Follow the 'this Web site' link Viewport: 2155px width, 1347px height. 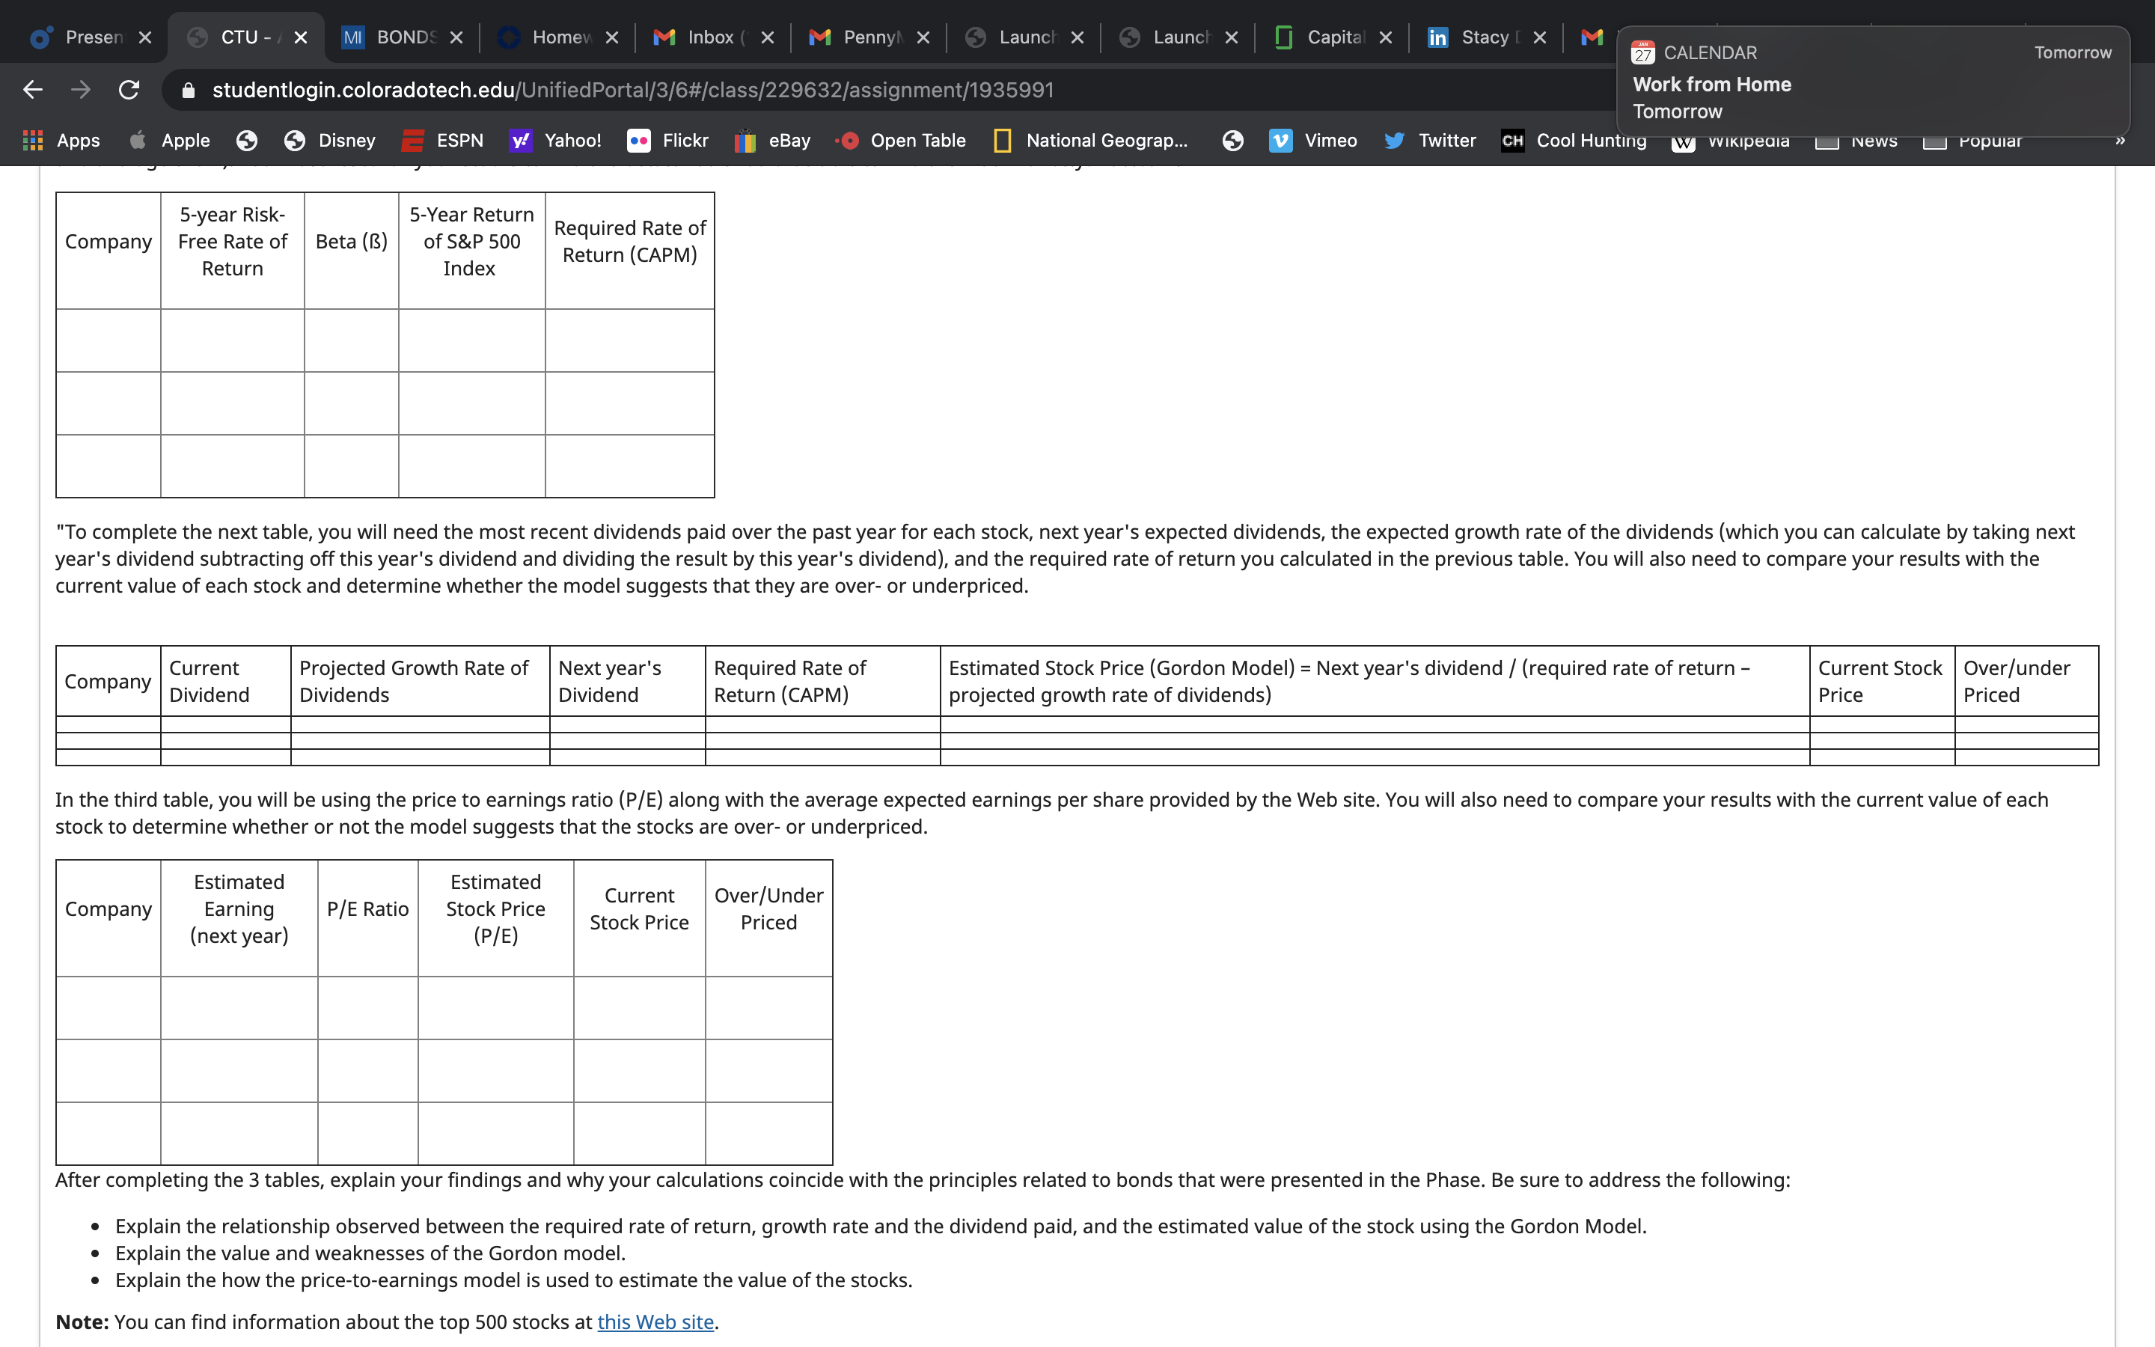tap(655, 1322)
